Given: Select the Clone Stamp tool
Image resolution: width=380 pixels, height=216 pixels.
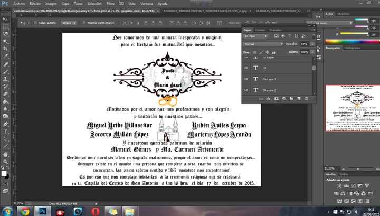Looking at the screenshot, I should point(5,79).
